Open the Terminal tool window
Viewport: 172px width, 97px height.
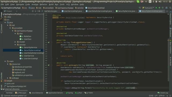(8, 93)
